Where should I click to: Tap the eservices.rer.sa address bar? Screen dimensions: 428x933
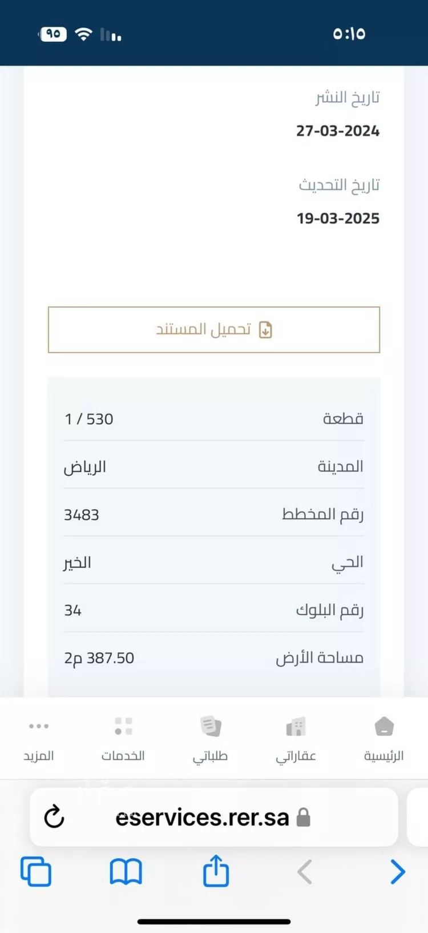click(x=203, y=818)
